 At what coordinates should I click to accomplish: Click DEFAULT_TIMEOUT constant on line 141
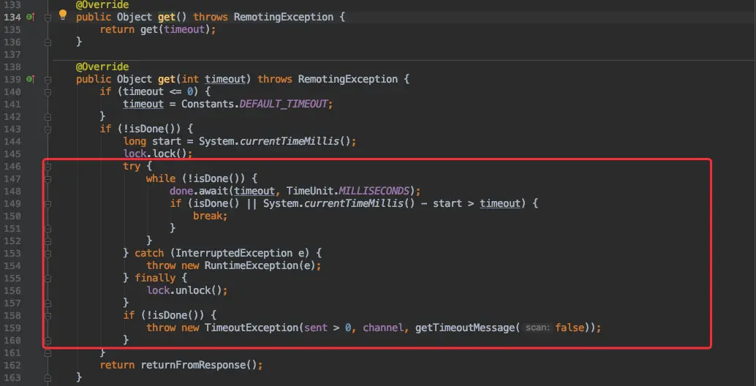click(284, 104)
